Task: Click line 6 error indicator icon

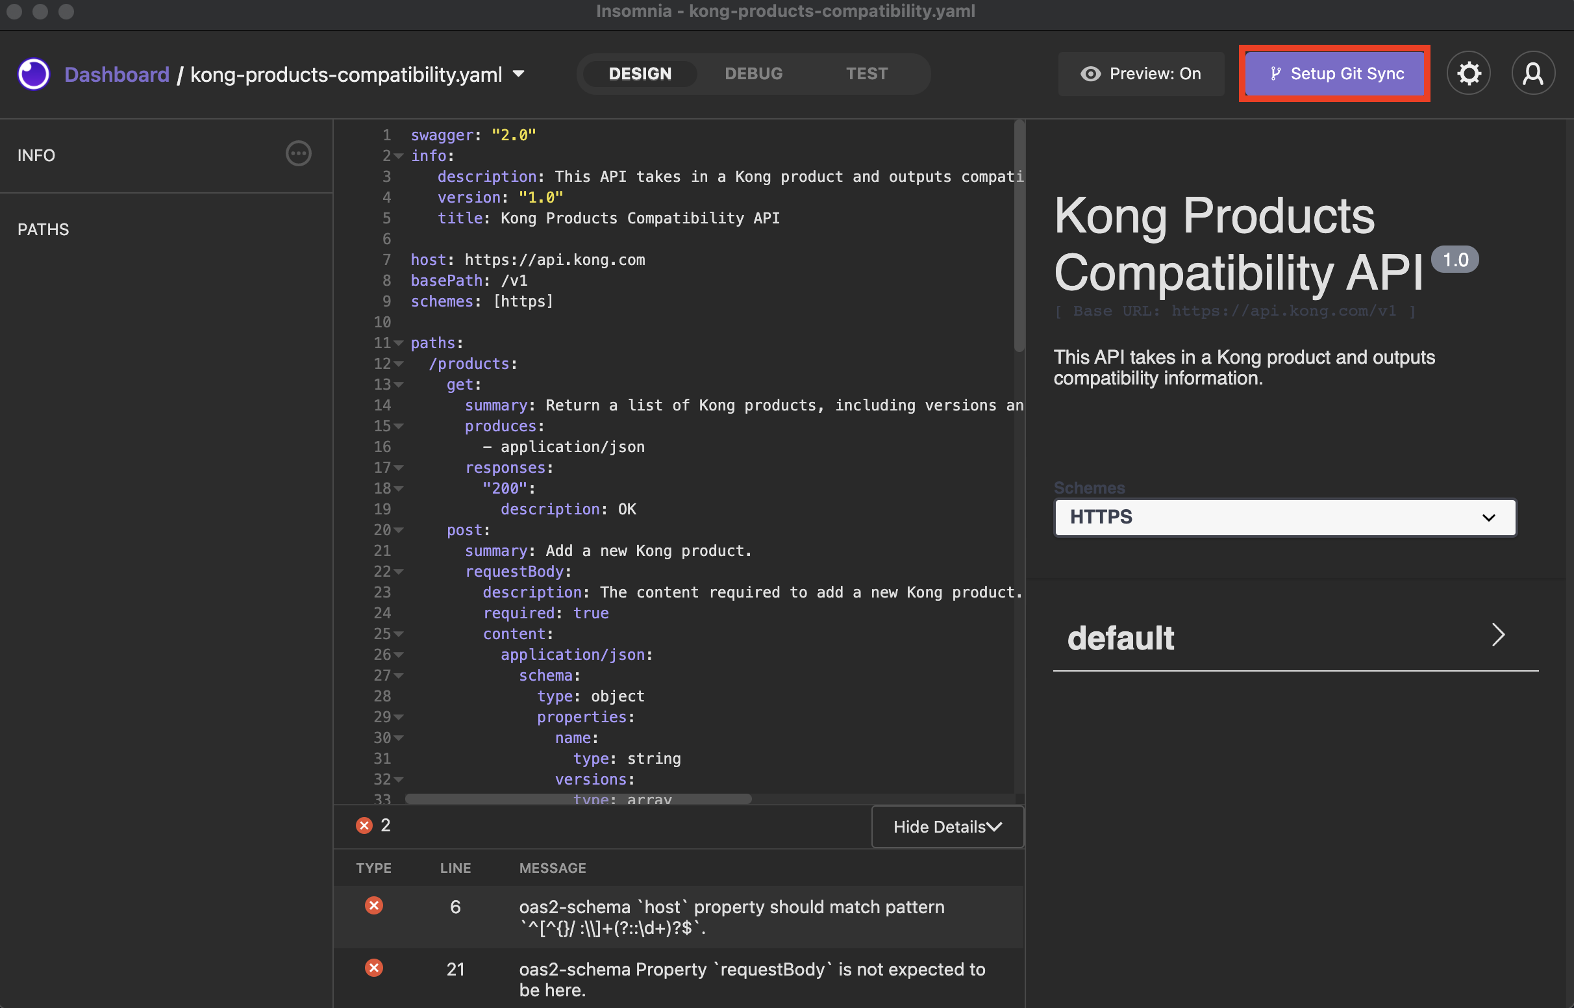Action: 371,906
